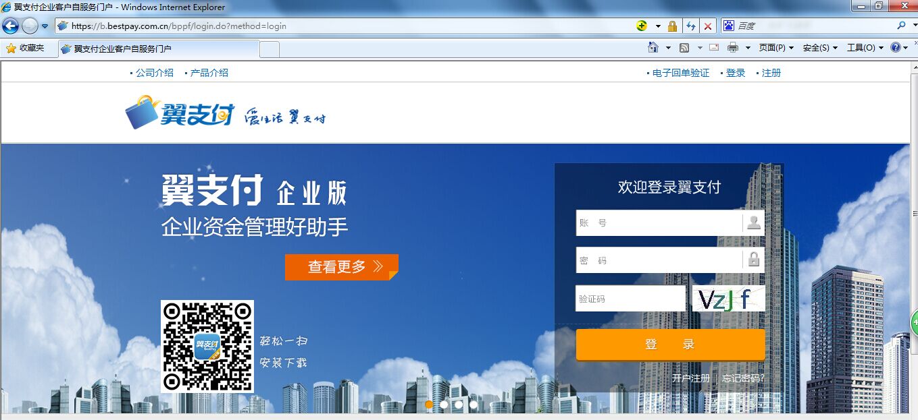Image resolution: width=918 pixels, height=420 pixels.
Task: Open the 安全(S) menu
Action: 820,48
